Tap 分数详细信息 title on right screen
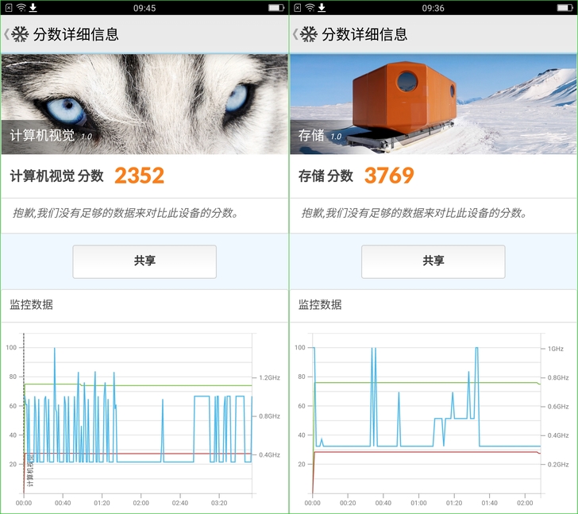578x514 pixels. (364, 34)
